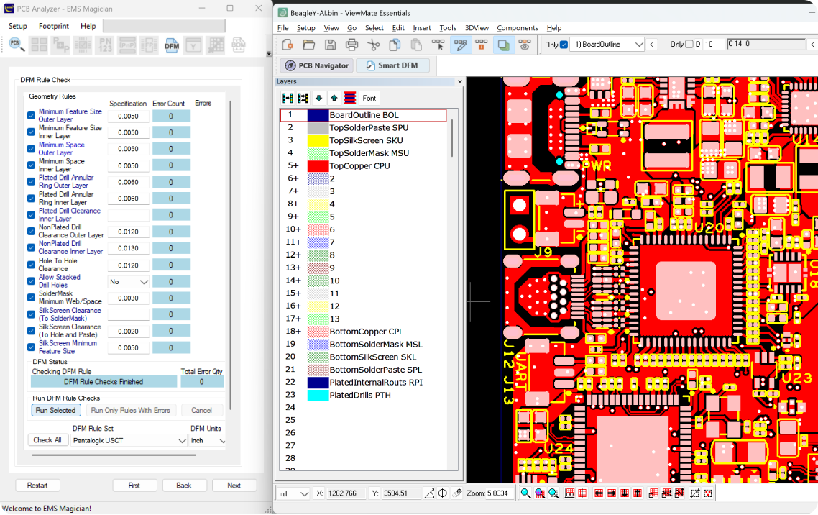Image resolution: width=818 pixels, height=515 pixels.
Task: Click the save disk icon in ViewMate
Action: click(x=330, y=45)
